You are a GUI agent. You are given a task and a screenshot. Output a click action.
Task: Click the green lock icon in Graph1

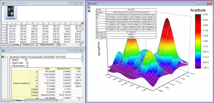[89, 11]
